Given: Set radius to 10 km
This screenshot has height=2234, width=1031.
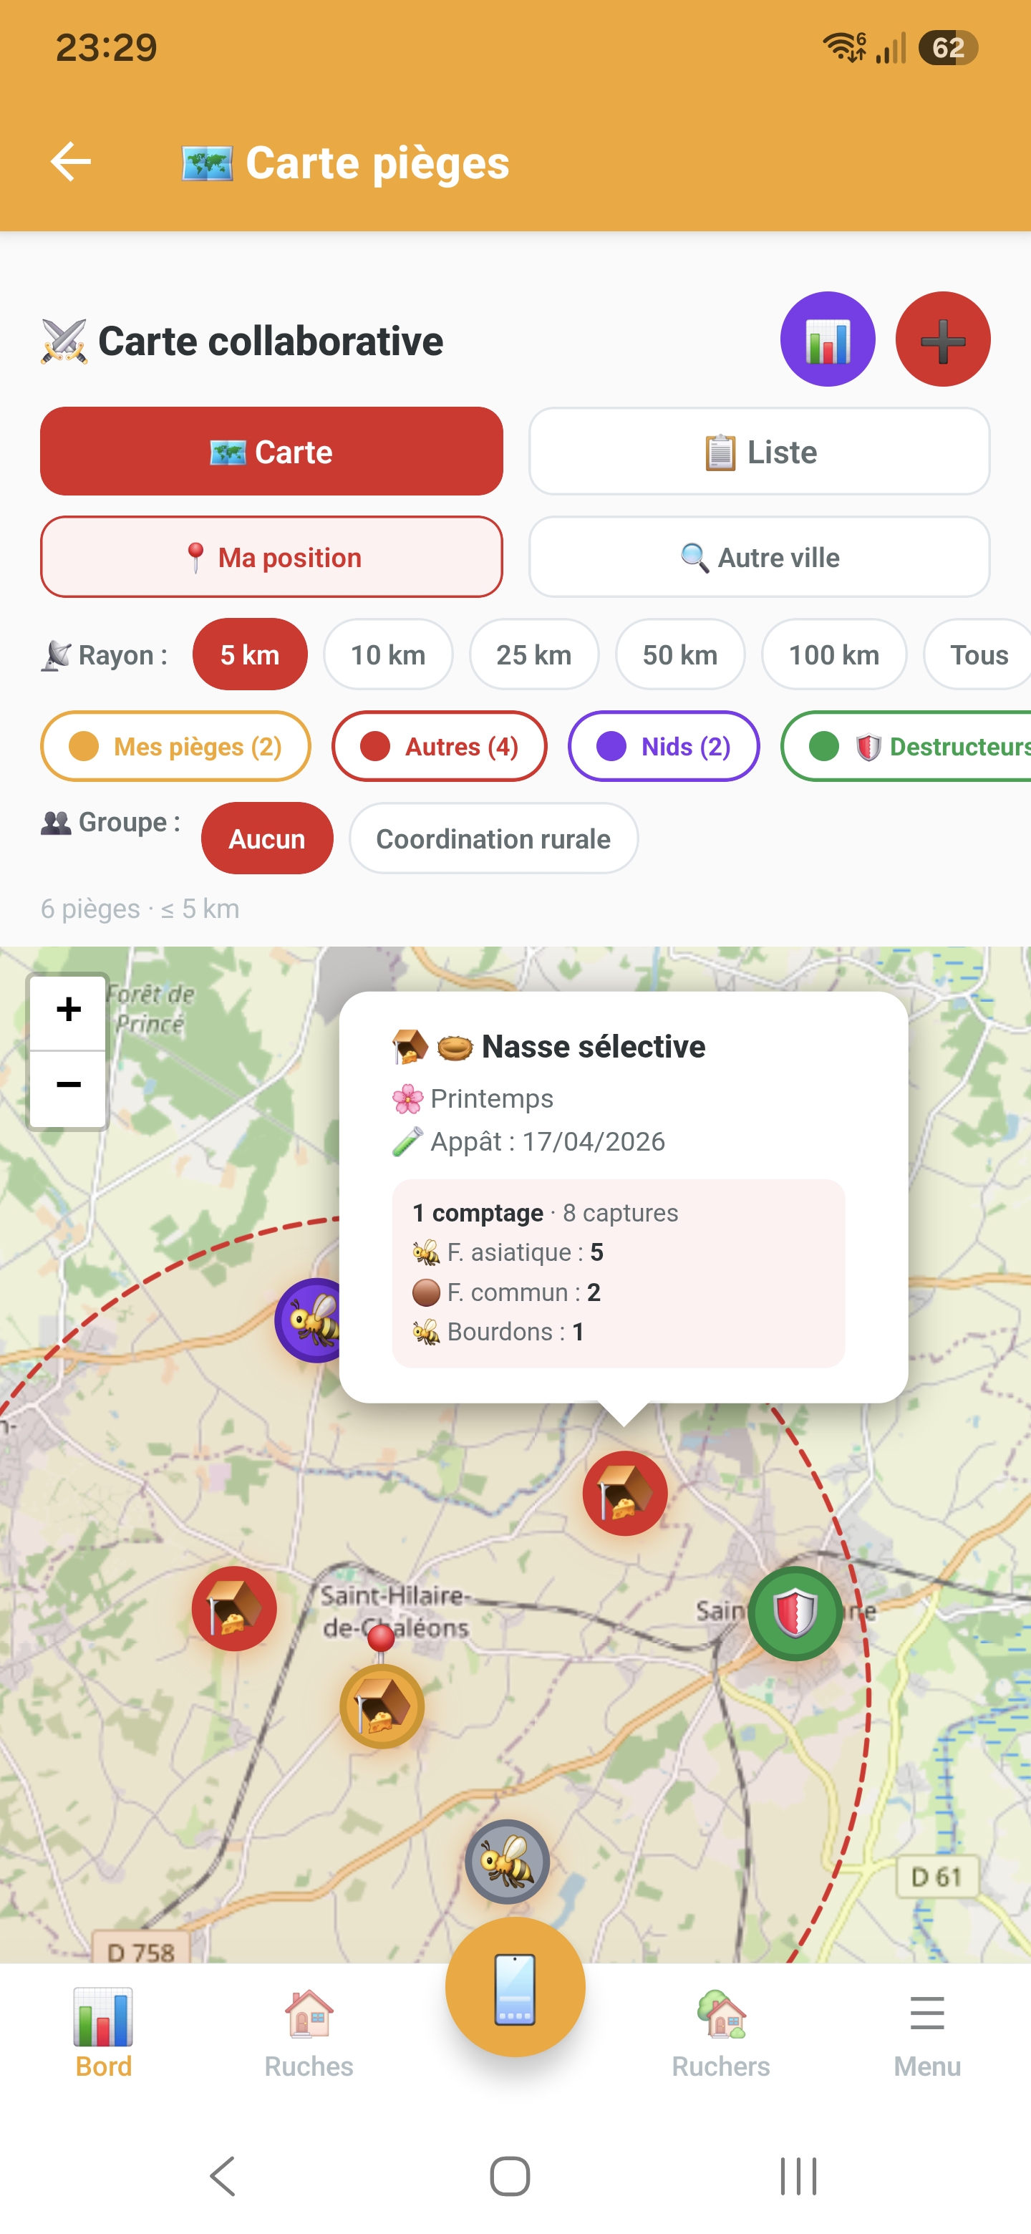Looking at the screenshot, I should click(x=387, y=654).
